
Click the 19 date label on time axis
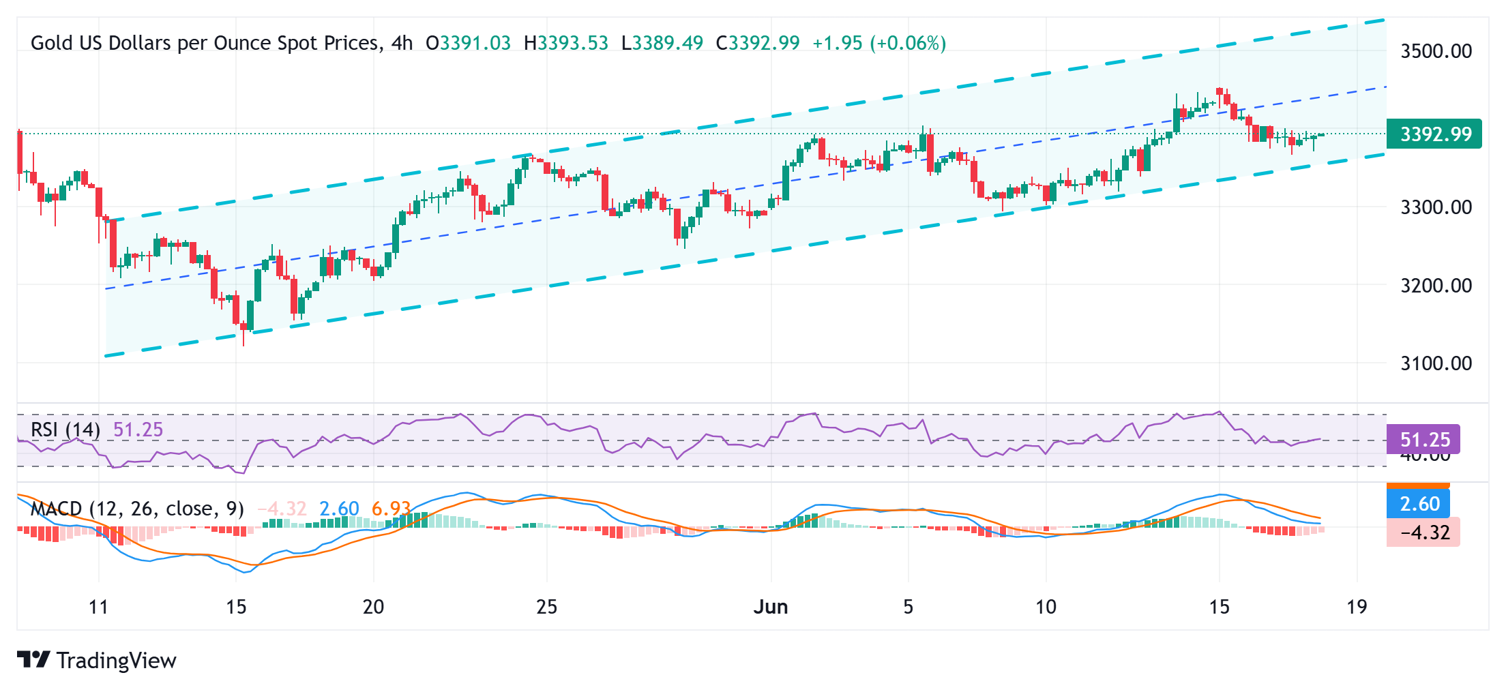point(1357,607)
